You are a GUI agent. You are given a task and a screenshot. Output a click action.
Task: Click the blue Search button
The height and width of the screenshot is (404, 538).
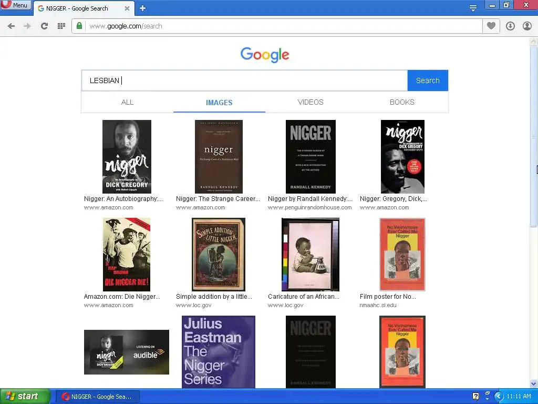click(428, 80)
